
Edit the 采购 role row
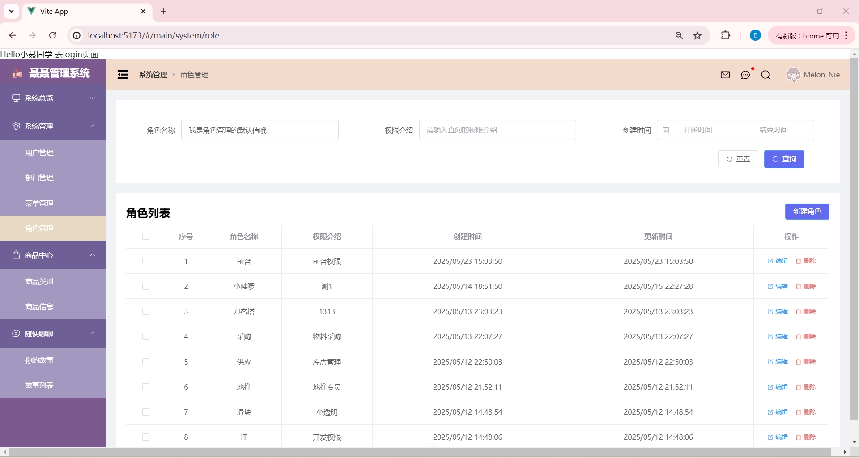coord(778,336)
